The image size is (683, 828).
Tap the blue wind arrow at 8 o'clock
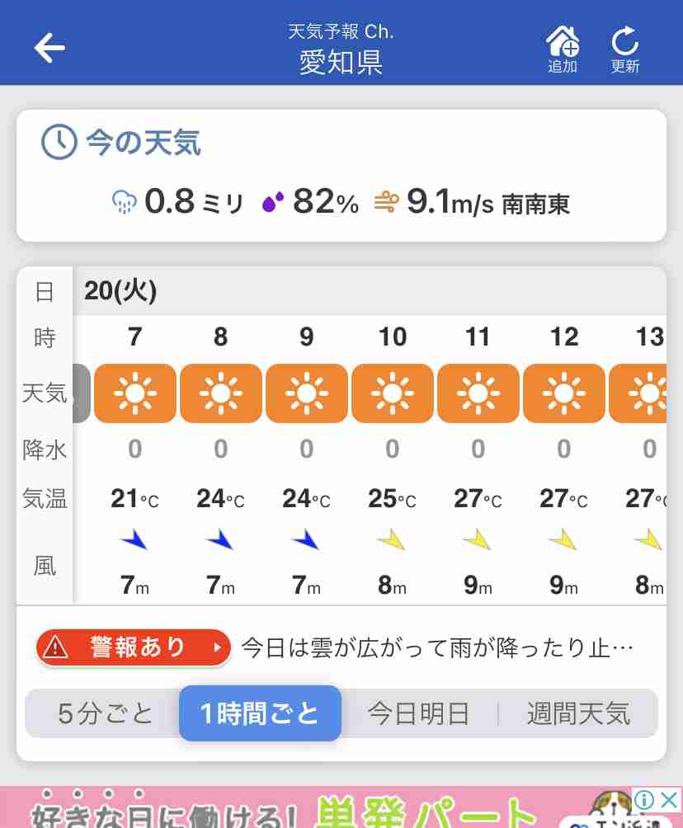220,539
